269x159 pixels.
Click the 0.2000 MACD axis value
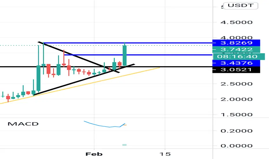coord(236,131)
